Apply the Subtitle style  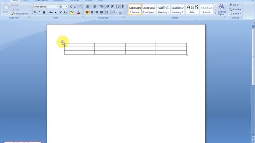pos(206,10)
